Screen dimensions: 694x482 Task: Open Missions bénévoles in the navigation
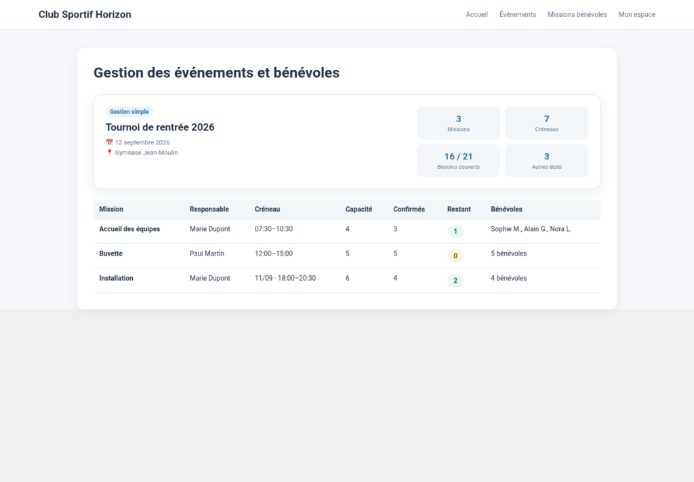pyautogui.click(x=577, y=15)
